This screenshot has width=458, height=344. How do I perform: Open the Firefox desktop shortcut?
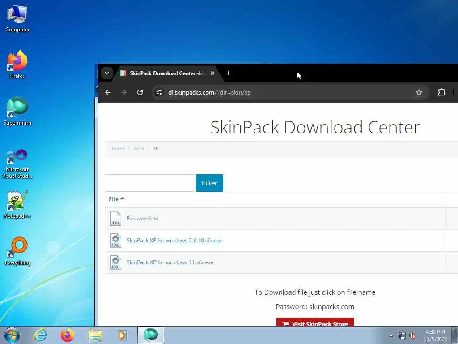click(17, 64)
